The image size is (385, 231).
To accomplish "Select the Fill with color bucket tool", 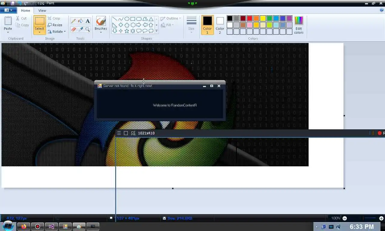I will [x=80, y=21].
